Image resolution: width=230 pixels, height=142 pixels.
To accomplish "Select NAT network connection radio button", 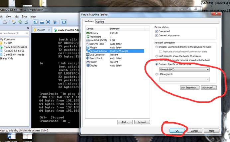I will [x=157, y=56].
